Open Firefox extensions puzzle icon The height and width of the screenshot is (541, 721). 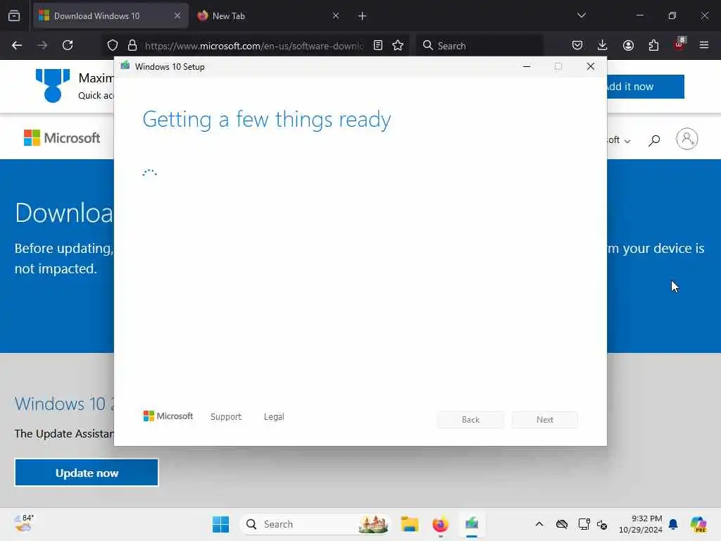[x=653, y=45]
